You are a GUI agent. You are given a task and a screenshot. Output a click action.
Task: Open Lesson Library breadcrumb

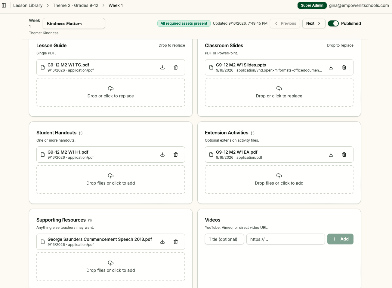click(28, 5)
